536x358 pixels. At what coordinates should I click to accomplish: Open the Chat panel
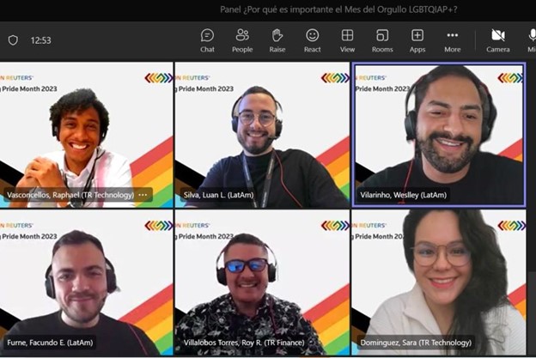[207, 40]
